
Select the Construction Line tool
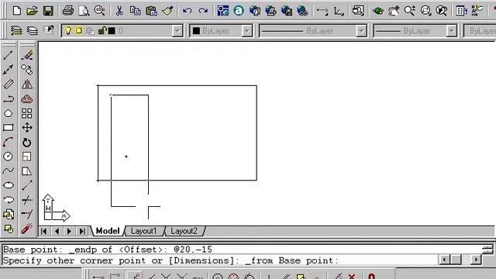pyautogui.click(x=9, y=70)
